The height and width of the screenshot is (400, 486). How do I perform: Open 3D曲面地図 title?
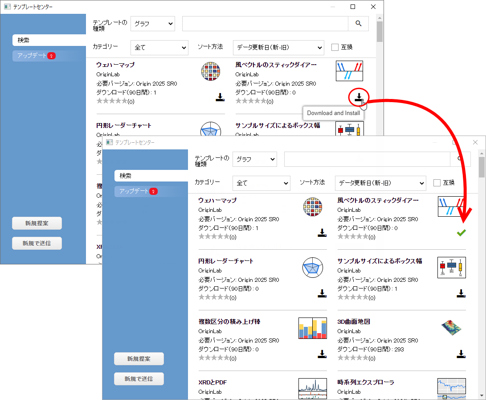coord(354,322)
